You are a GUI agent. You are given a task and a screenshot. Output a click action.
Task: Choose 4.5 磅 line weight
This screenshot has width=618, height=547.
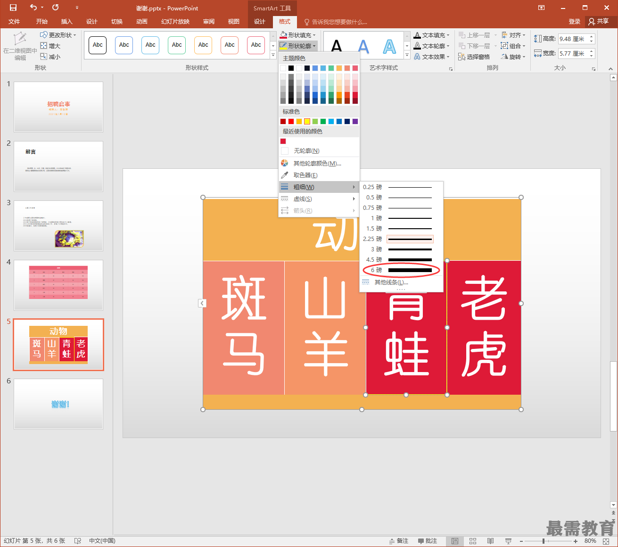[x=401, y=260]
